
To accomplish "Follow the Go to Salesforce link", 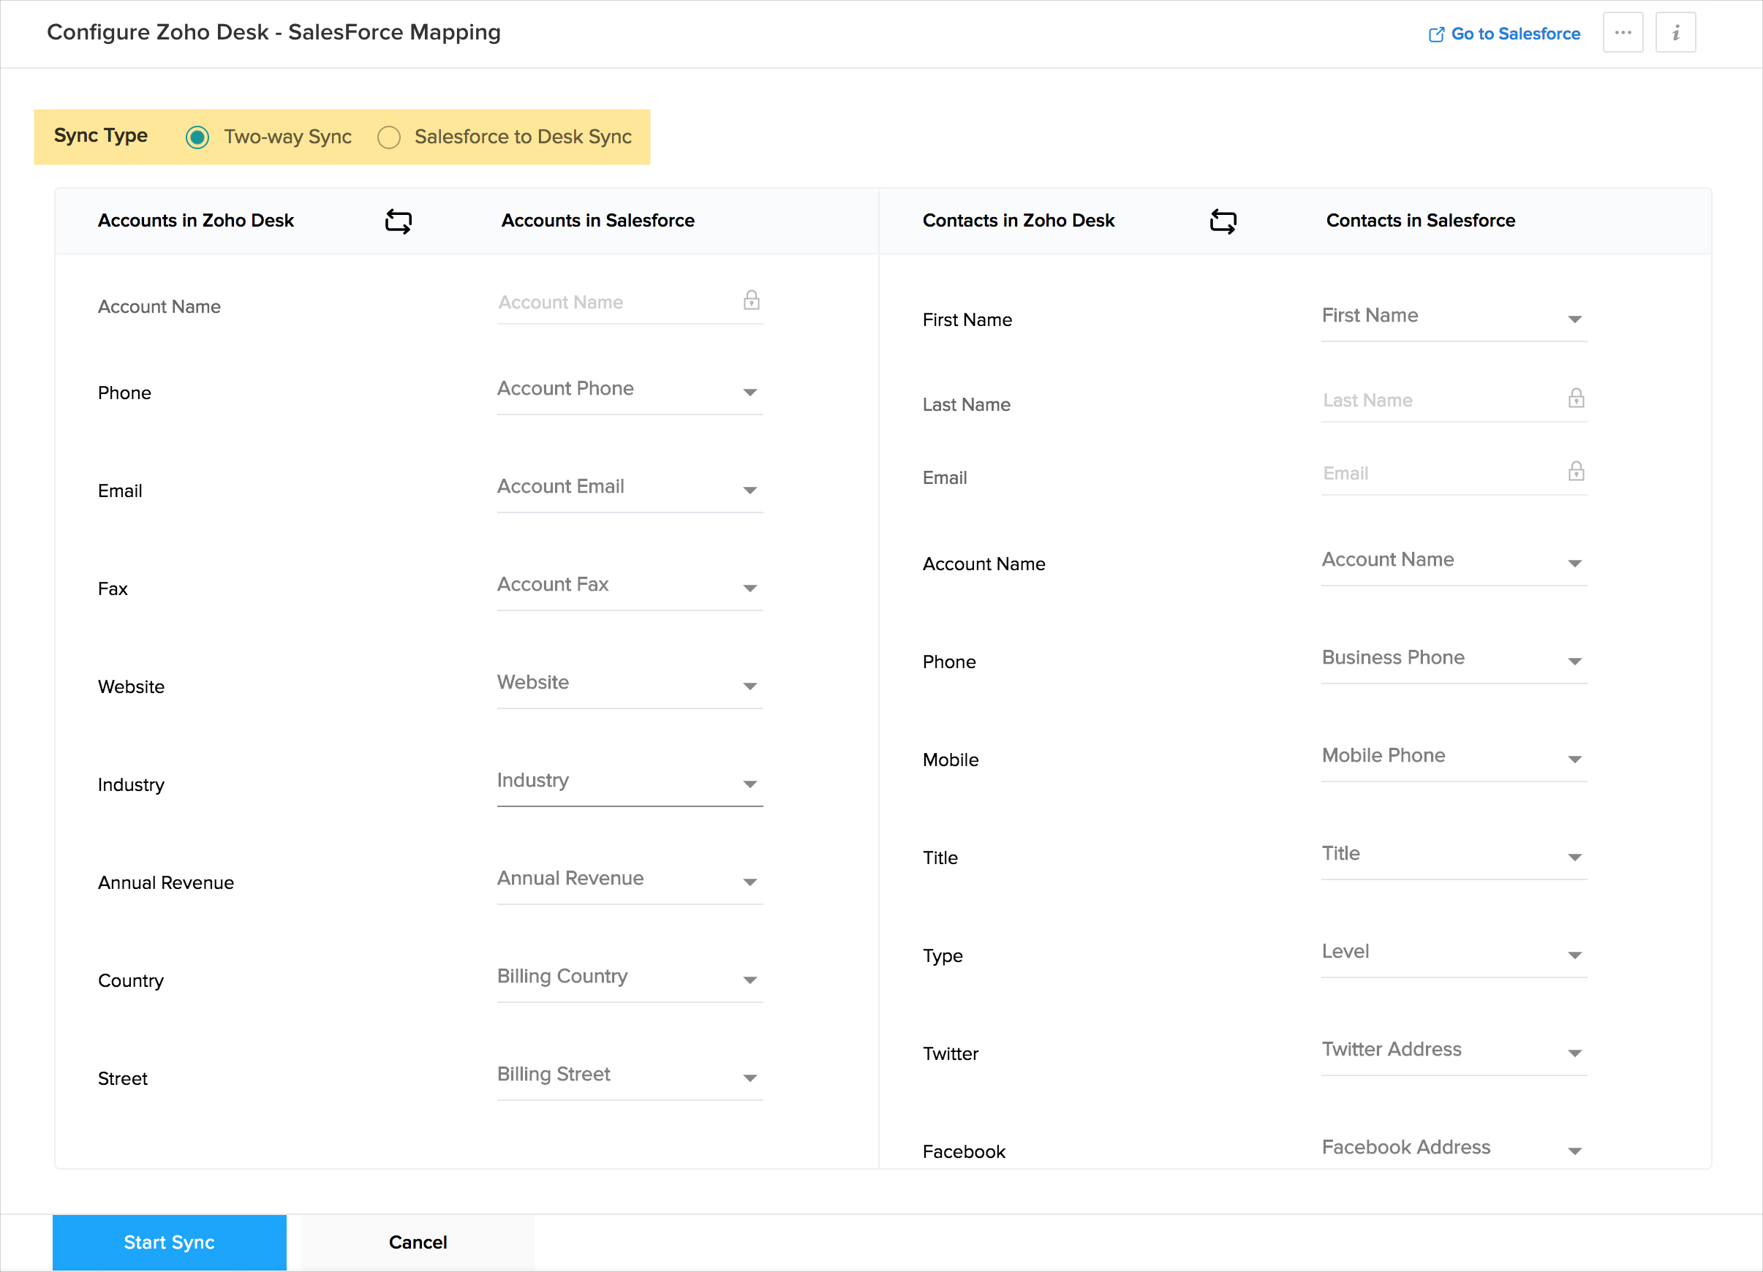I will pos(1515,34).
